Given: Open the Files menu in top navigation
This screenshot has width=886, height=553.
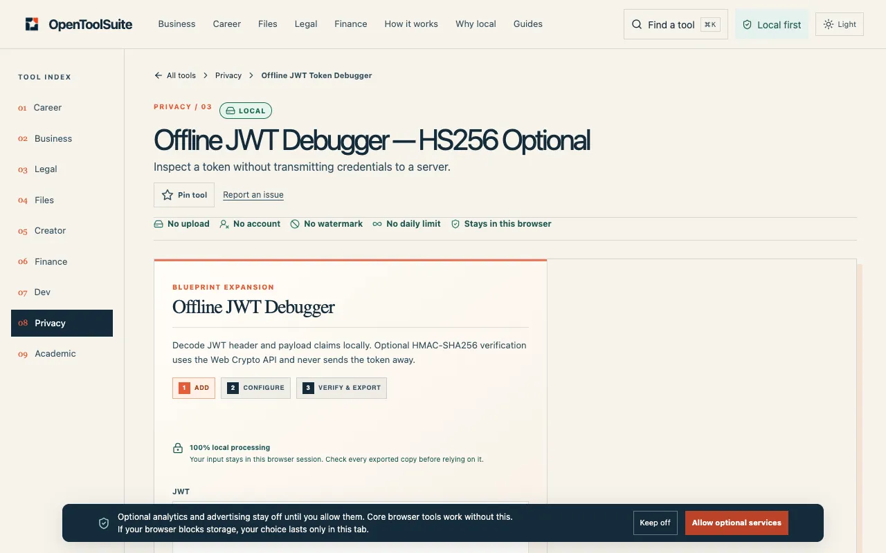Looking at the screenshot, I should pyautogui.click(x=268, y=24).
